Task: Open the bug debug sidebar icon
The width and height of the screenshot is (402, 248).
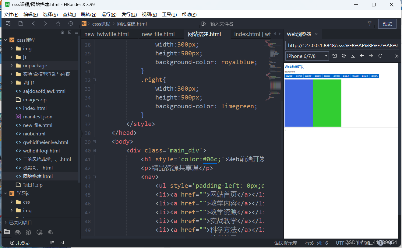Action: 29,232
